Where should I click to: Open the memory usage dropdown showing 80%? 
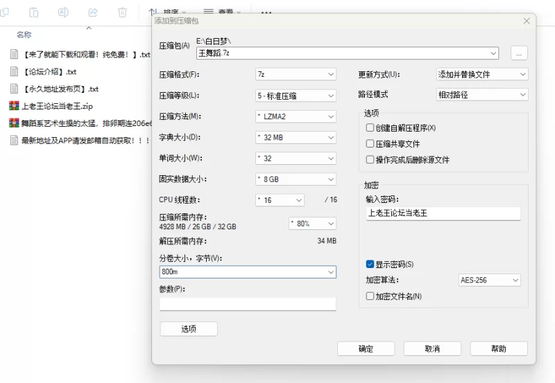click(313, 223)
